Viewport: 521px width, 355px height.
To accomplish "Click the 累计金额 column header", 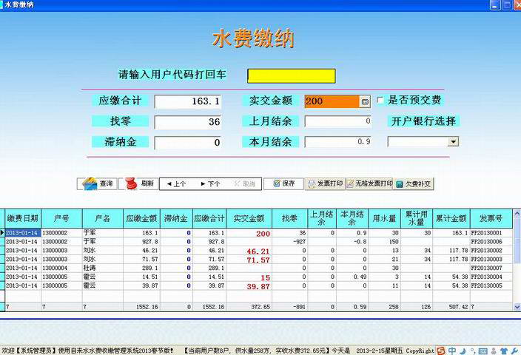I will 451,218.
